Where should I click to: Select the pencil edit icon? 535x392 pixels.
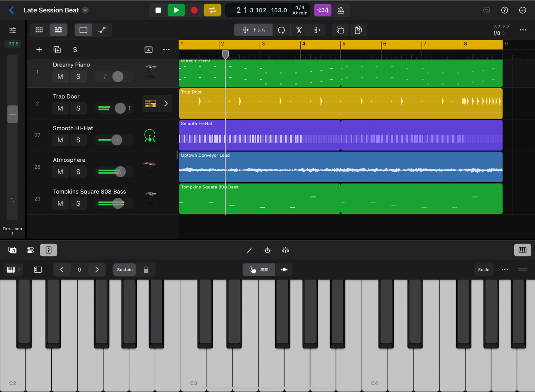pyautogui.click(x=250, y=250)
